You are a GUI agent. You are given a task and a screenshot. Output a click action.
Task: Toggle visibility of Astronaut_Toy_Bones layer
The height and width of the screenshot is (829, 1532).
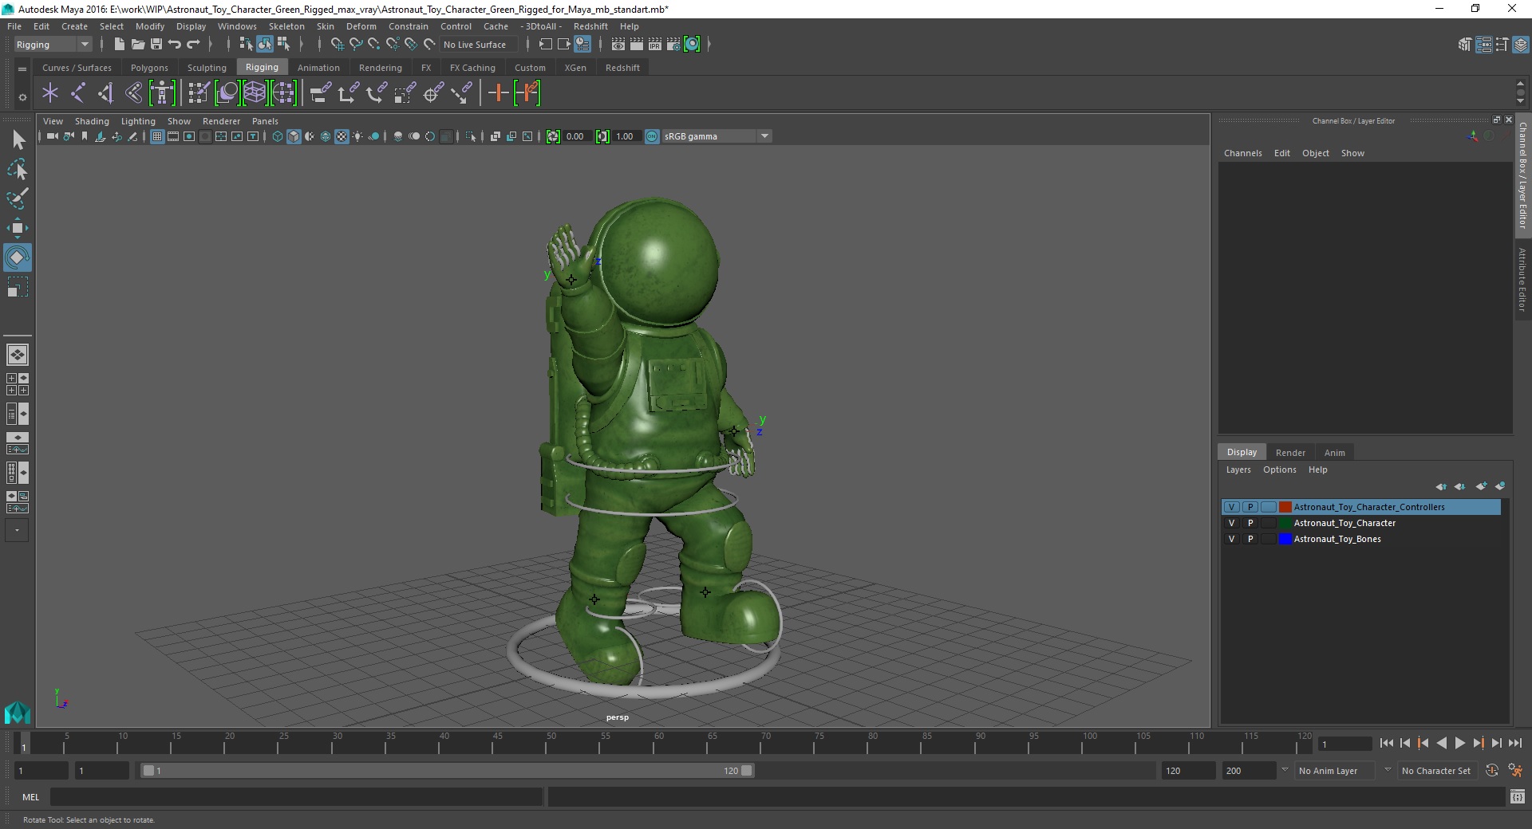click(1231, 539)
